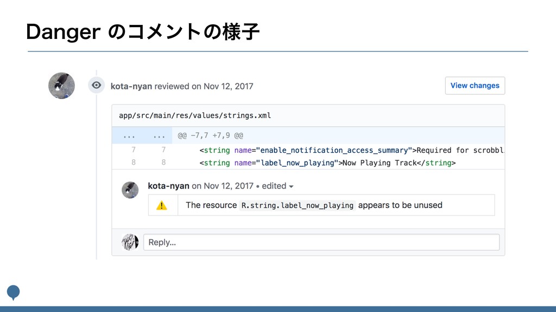This screenshot has width=556, height=312.
Task: Open the 'edited' history dropdown
Action: [x=277, y=186]
